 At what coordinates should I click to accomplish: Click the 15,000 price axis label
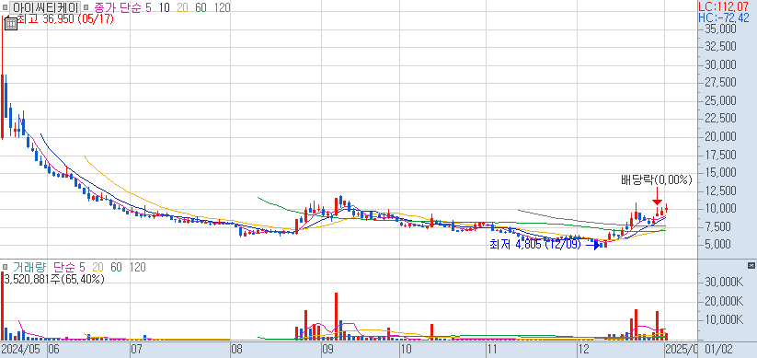(x=719, y=172)
